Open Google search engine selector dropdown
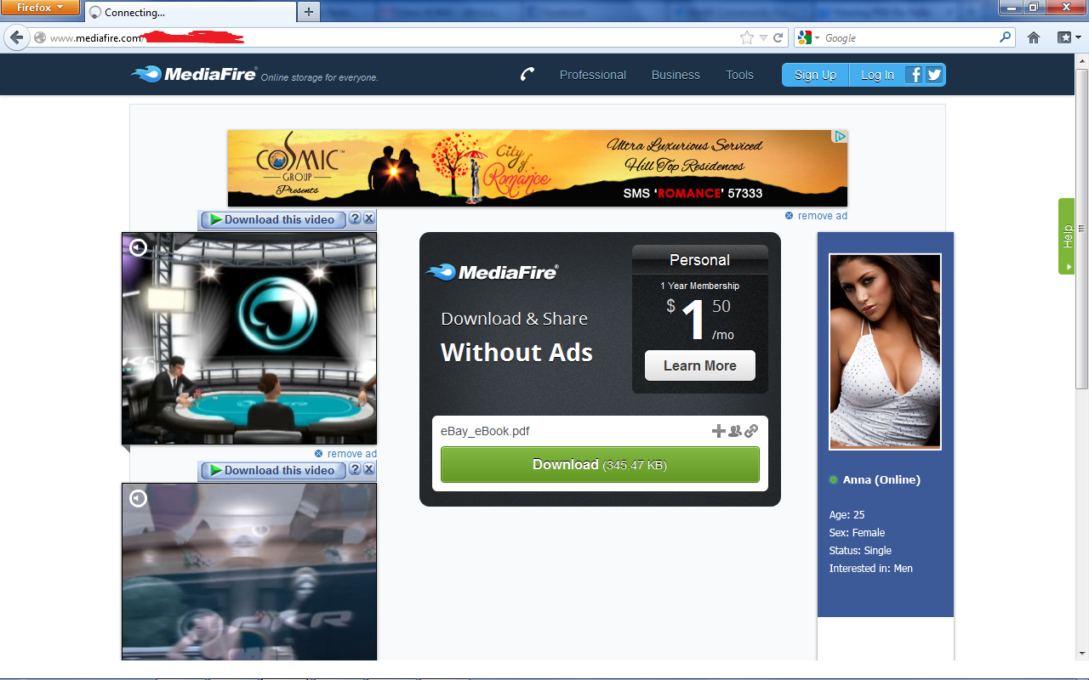The image size is (1089, 680). coord(809,37)
